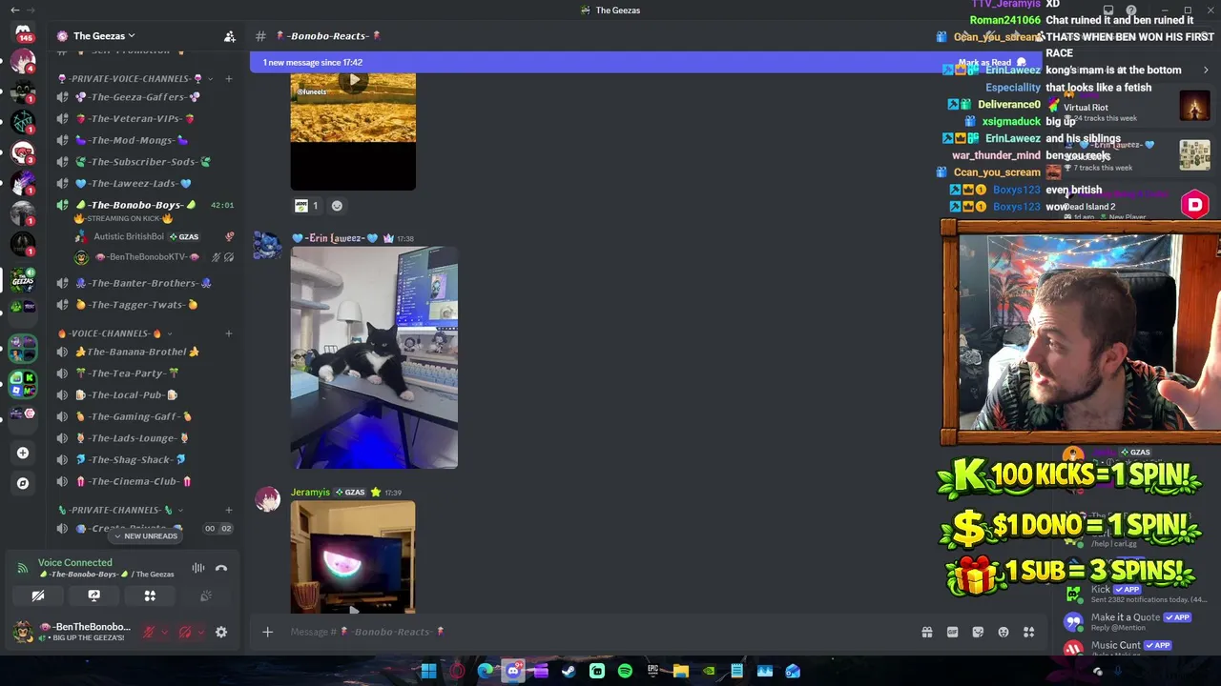Undeafen headphones in user panel
Screen dimensions: 1221x686
coord(185,632)
